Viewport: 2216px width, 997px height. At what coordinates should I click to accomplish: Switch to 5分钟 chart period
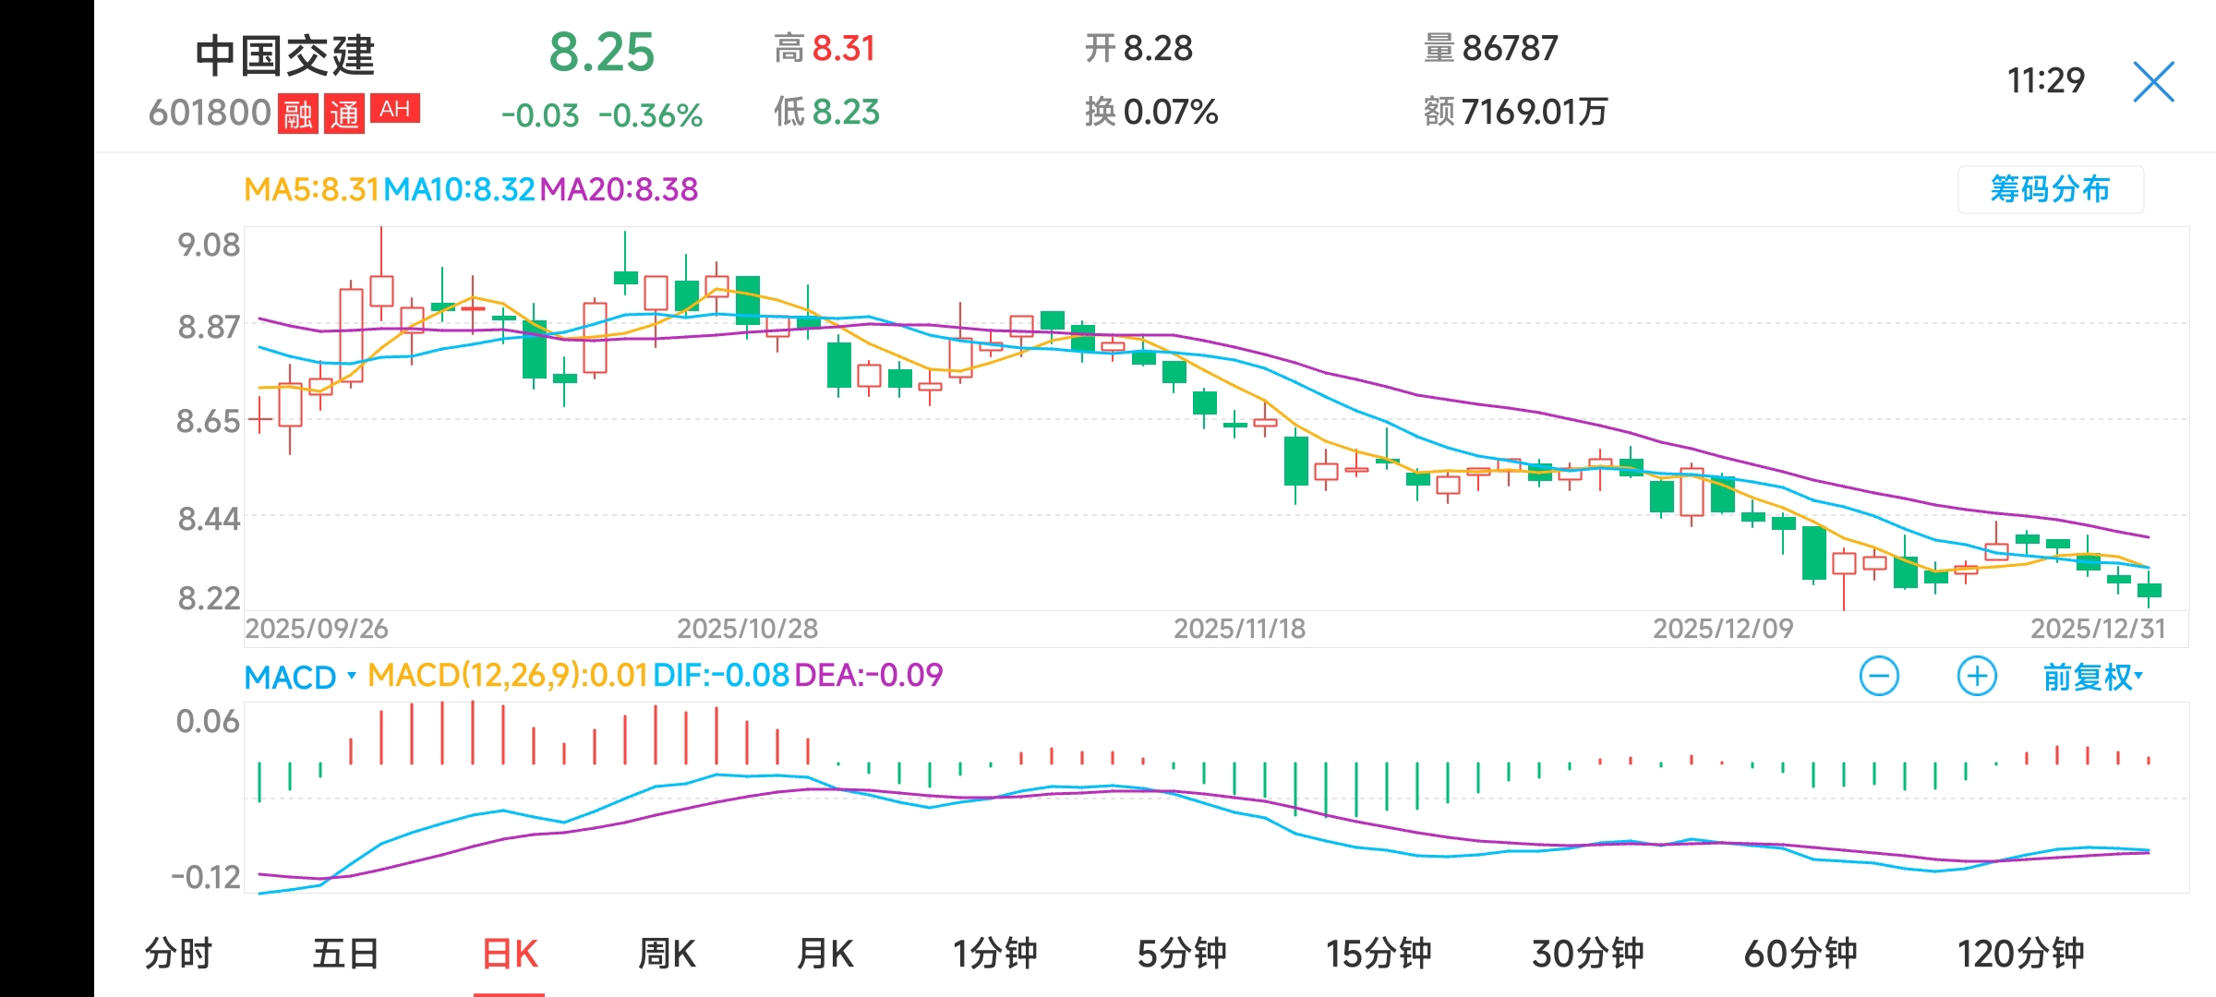pos(1181,953)
